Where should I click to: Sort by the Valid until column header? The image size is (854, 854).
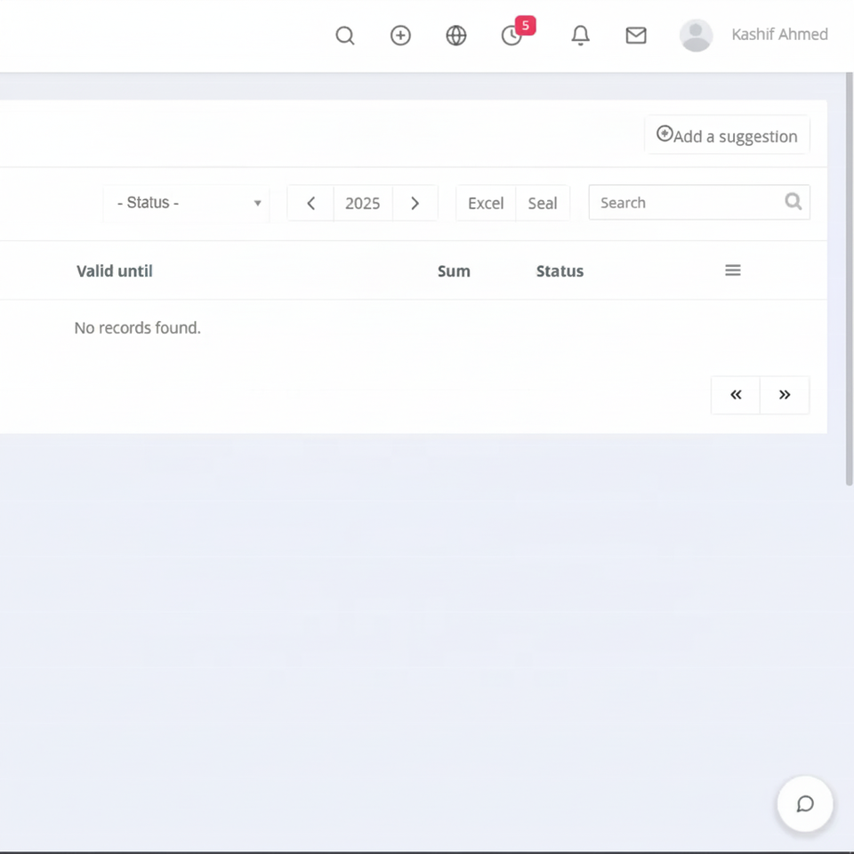[x=115, y=270]
